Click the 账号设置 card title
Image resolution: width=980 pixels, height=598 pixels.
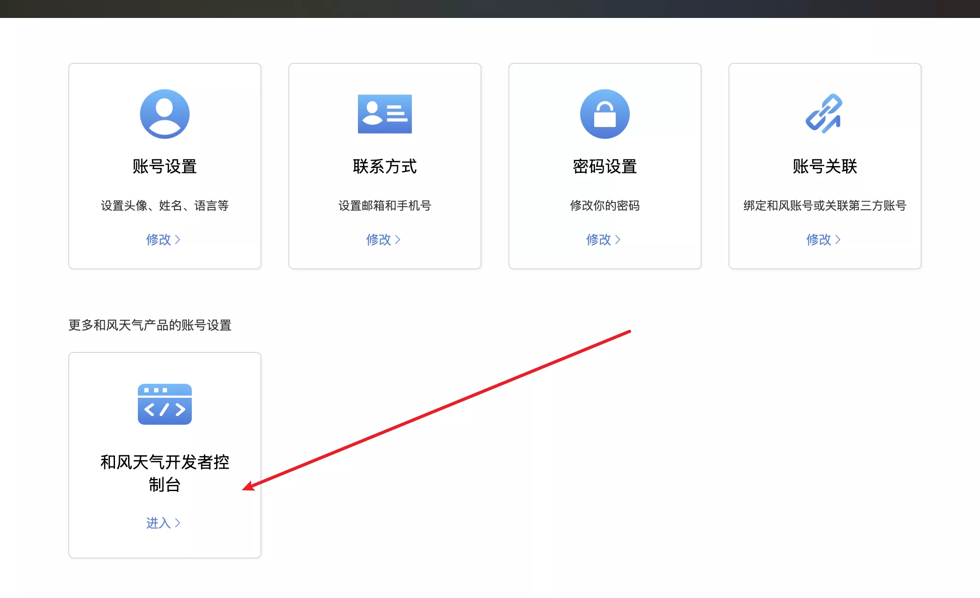164,167
